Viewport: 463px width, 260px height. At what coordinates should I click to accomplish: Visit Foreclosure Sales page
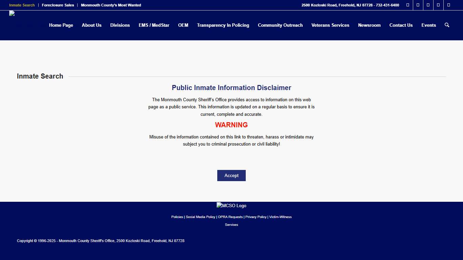(x=58, y=5)
